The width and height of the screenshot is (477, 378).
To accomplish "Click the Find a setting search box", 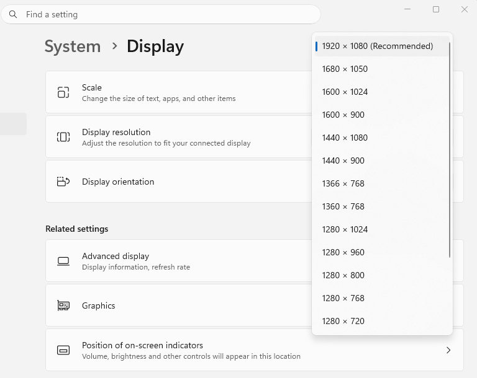I will tap(161, 14).
